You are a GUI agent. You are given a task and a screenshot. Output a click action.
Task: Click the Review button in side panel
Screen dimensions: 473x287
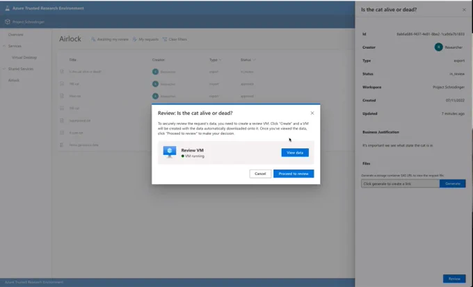point(454,279)
